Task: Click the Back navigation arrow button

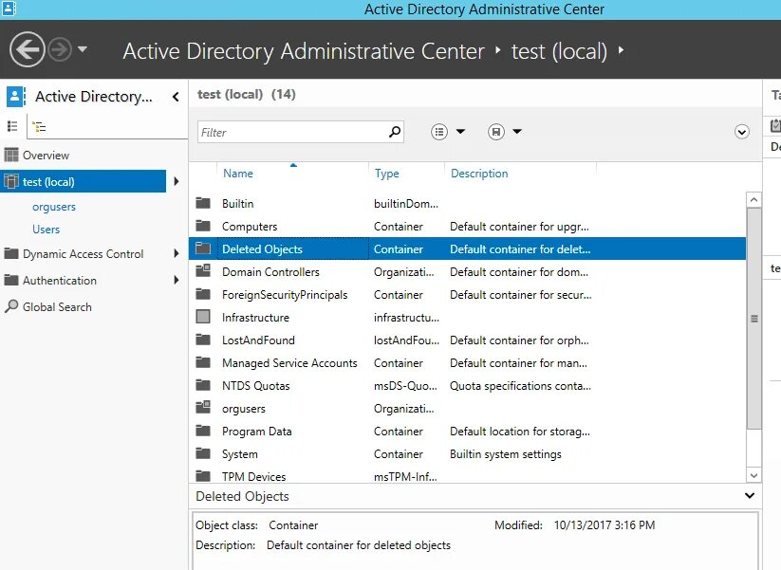Action: click(x=28, y=49)
